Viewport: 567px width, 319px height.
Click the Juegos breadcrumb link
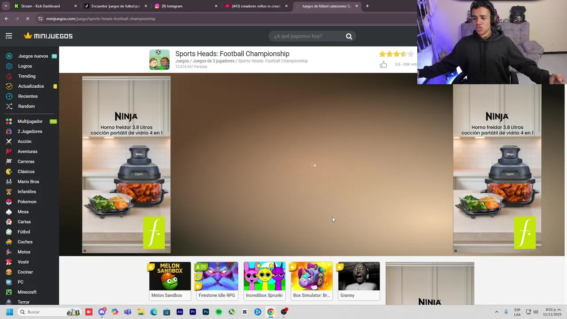click(182, 61)
